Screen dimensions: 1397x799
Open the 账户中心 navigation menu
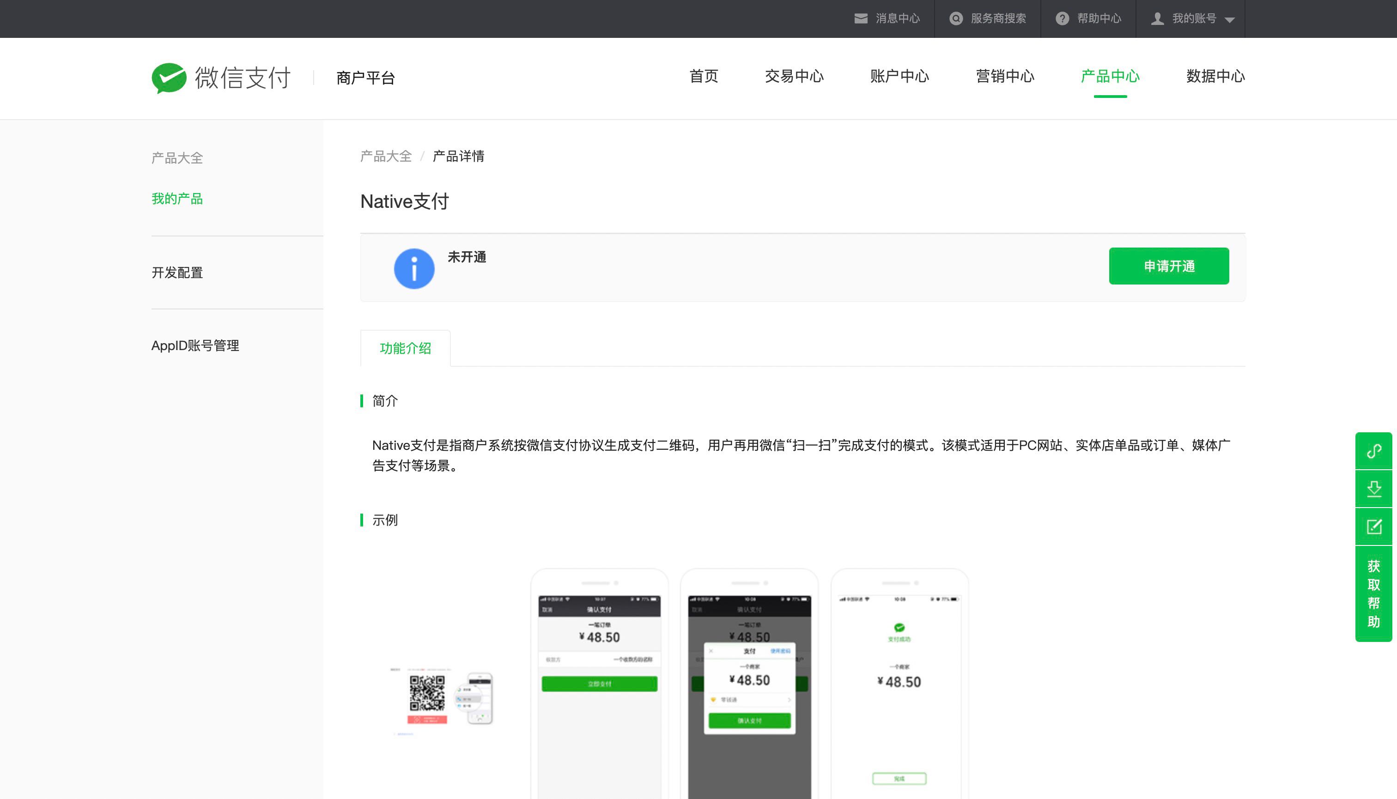899,76
